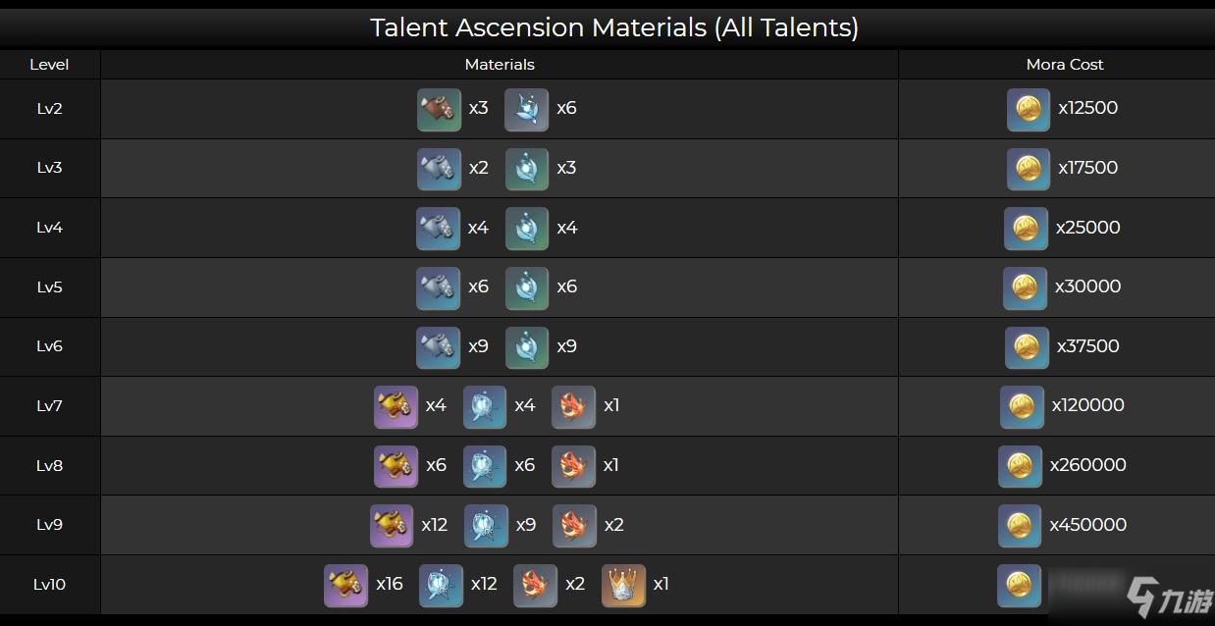Click the Materials column header

click(x=500, y=65)
